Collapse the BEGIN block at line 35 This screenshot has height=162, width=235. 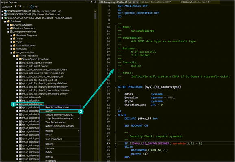click(115, 115)
